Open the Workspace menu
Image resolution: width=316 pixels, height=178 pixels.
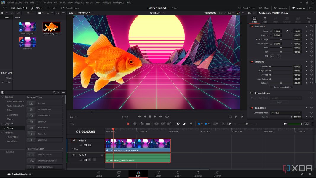tap(118, 2)
